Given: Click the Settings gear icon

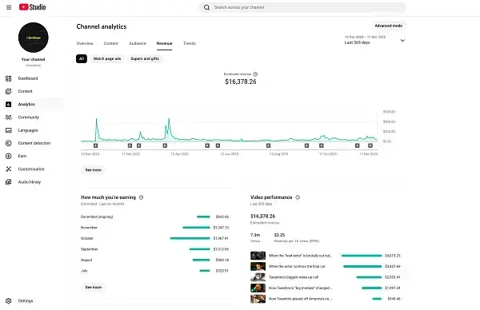Looking at the screenshot, I should coord(9,301).
